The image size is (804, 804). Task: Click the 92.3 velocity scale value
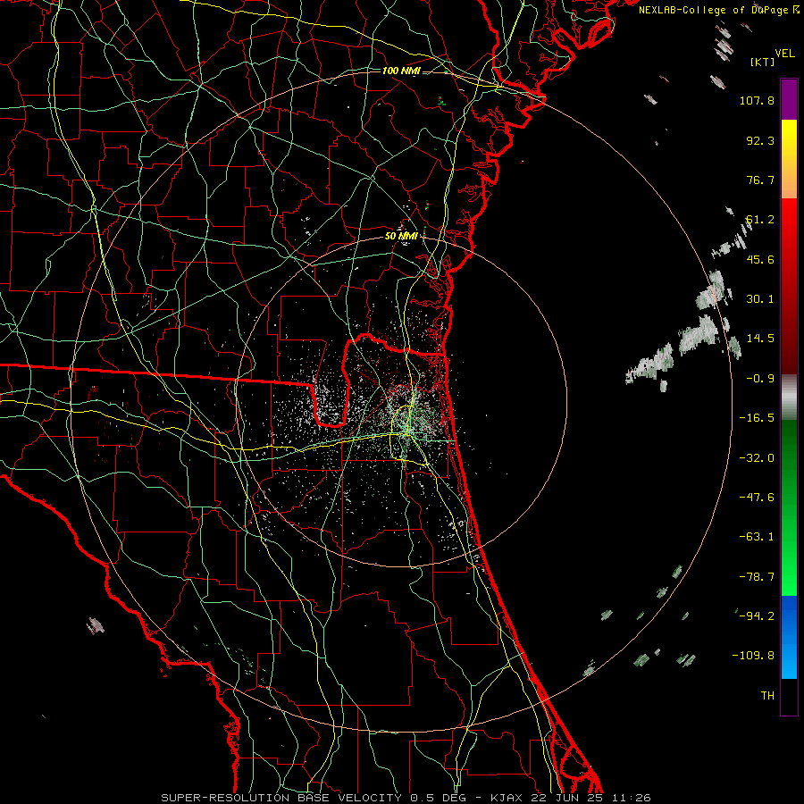(760, 140)
